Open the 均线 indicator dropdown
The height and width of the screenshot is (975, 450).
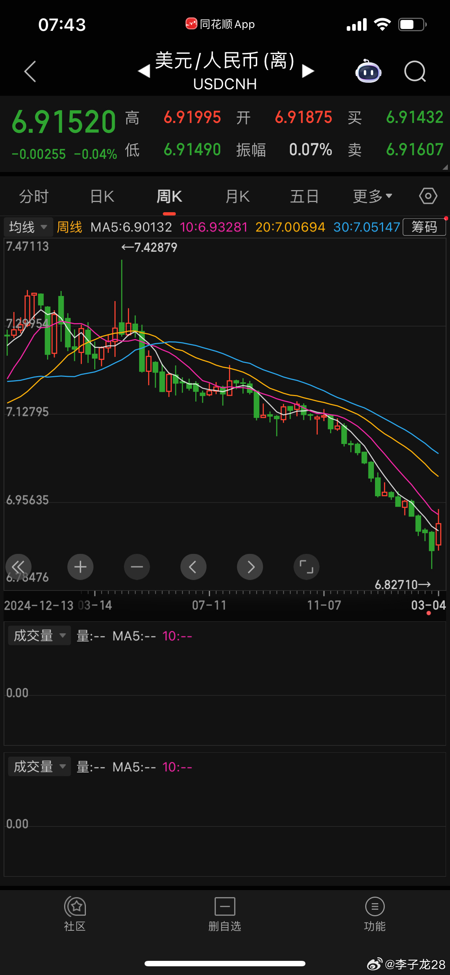pyautogui.click(x=28, y=227)
